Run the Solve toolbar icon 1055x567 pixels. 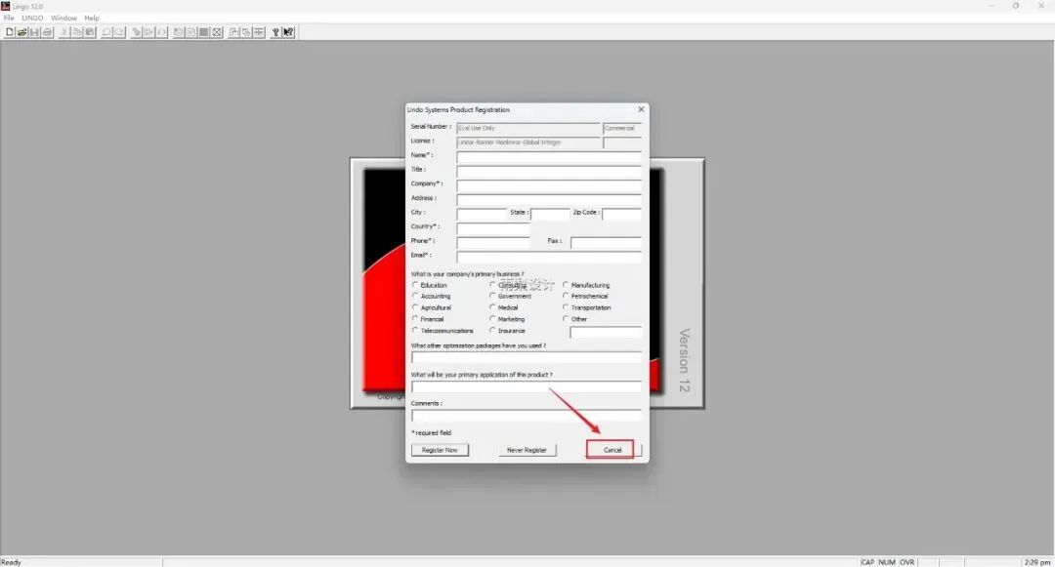click(x=179, y=31)
